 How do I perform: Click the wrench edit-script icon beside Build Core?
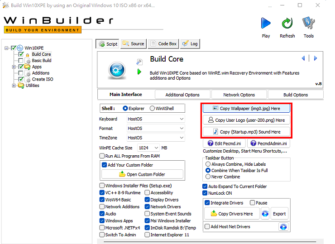point(139,62)
